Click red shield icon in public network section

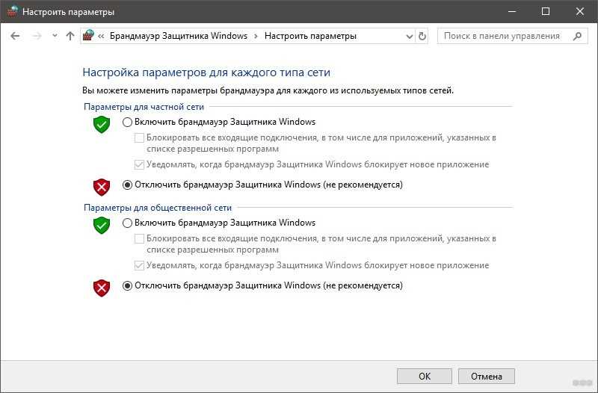[x=102, y=288]
